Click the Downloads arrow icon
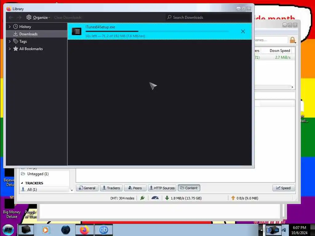The image size is (315, 236). pyautogui.click(x=15, y=34)
